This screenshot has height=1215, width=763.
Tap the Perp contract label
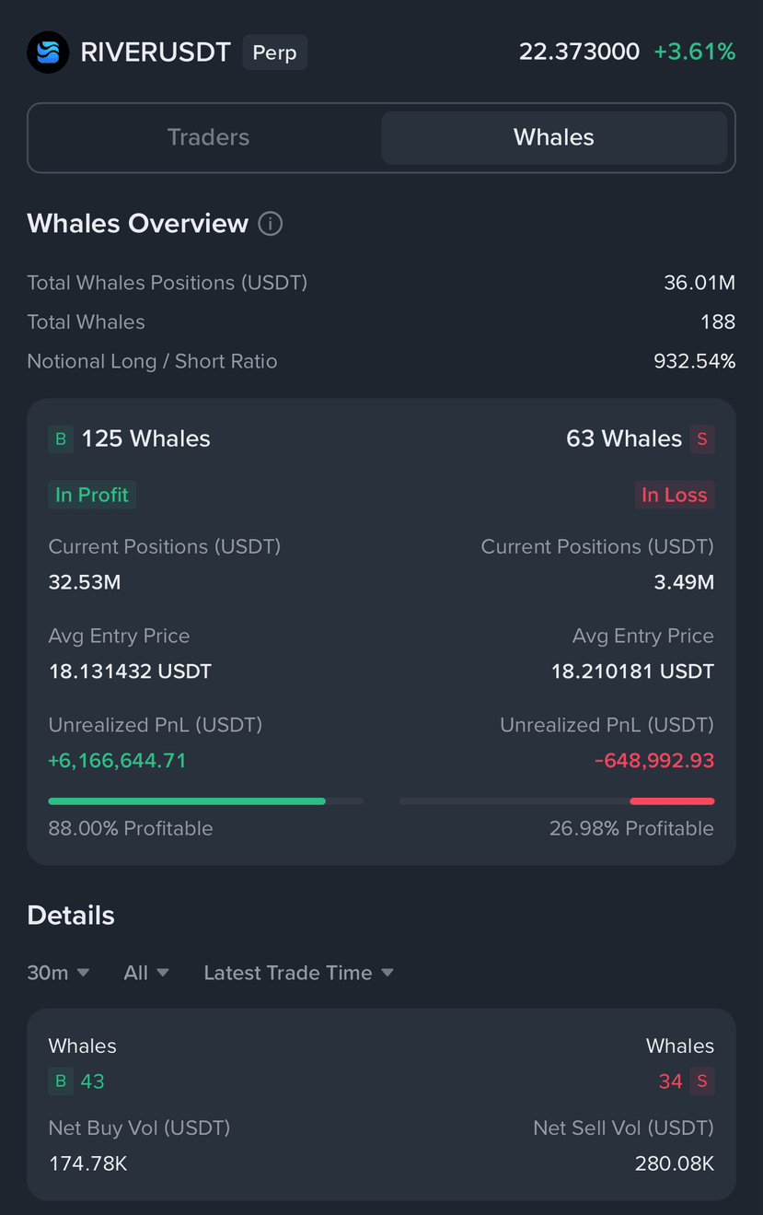click(274, 53)
